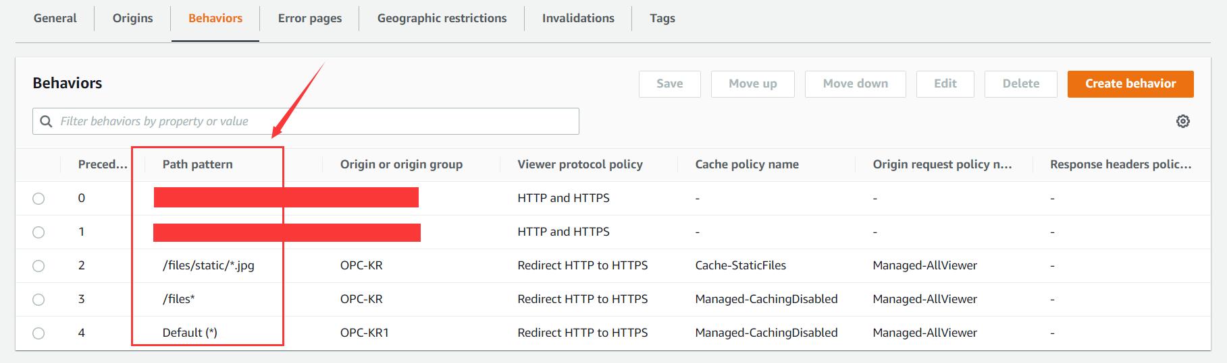
Task: Click the search magnifier icon in filter box
Action: pos(47,121)
